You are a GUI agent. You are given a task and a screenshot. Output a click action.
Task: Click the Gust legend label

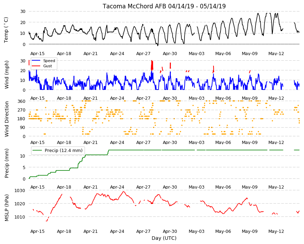(x=48, y=66)
